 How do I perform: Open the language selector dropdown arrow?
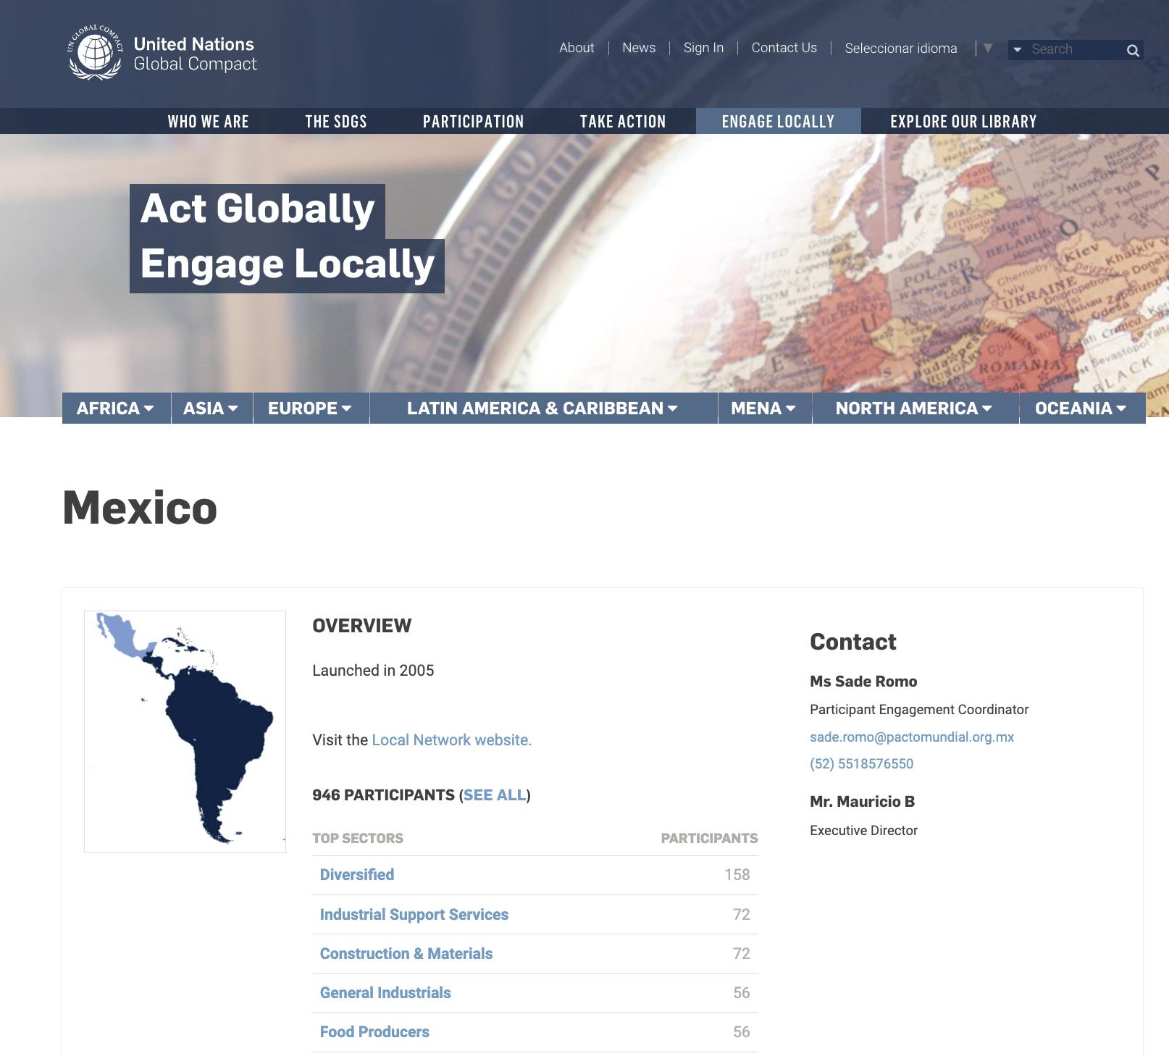(x=987, y=48)
